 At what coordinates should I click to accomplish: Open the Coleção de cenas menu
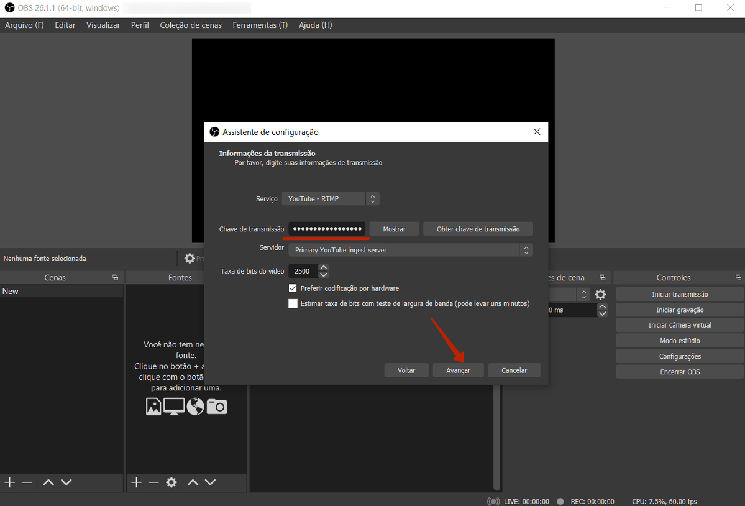[191, 25]
